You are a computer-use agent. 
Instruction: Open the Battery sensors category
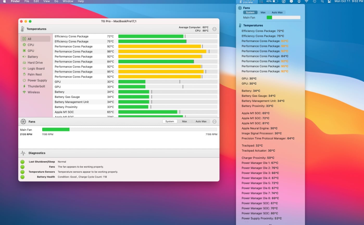33,57
